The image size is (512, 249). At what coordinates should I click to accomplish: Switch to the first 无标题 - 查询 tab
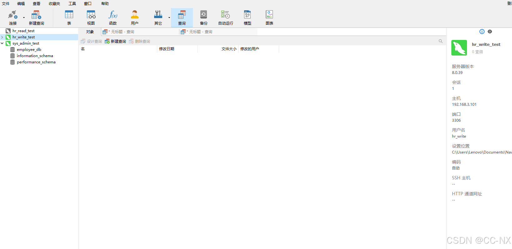140,32
